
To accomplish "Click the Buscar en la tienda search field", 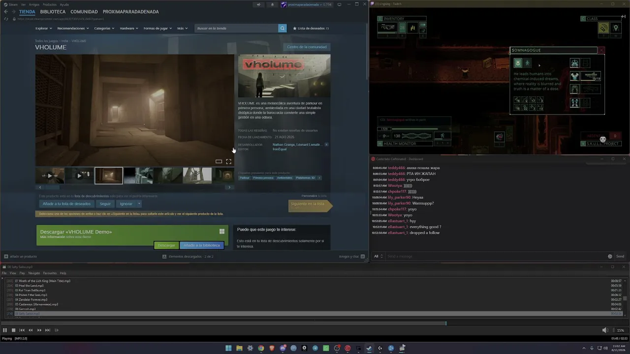I will coord(237,28).
